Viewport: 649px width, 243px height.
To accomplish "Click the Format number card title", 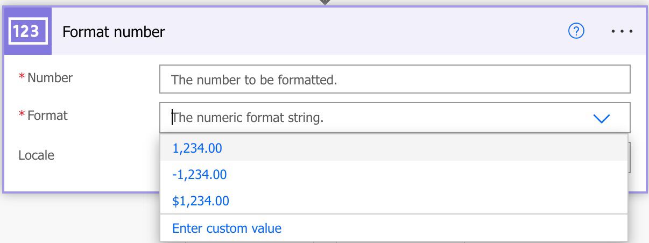I will coord(114,32).
